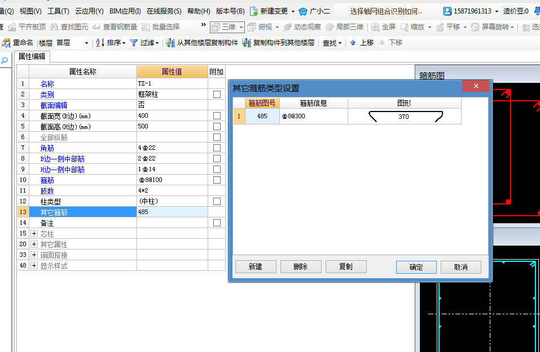
Task: Open the 三维 view dropdown arrow
Action: 241,27
